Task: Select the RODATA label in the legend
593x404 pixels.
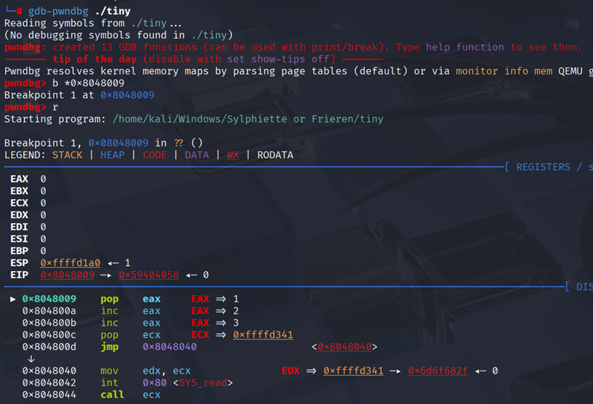Action: tap(275, 155)
